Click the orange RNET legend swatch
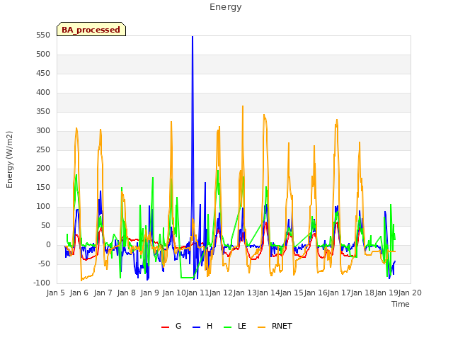 click(261, 327)
